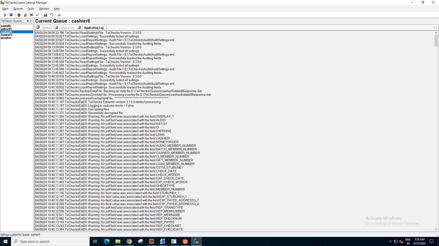Add a queue with green plus icon

(19, 15)
